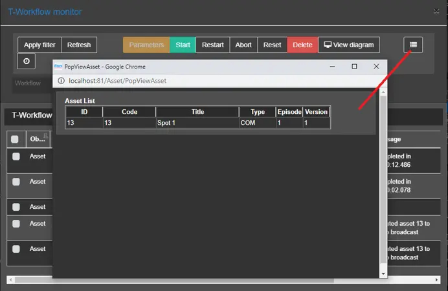The width and height of the screenshot is (448, 291).
Task: Toggle the select-all checkbox in table header
Action: pyautogui.click(x=16, y=139)
